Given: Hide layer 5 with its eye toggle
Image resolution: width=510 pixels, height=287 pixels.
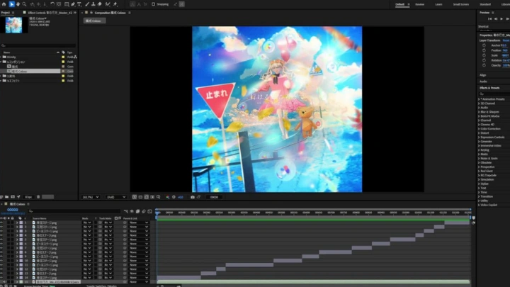Looking at the screenshot, I should click(1, 240).
